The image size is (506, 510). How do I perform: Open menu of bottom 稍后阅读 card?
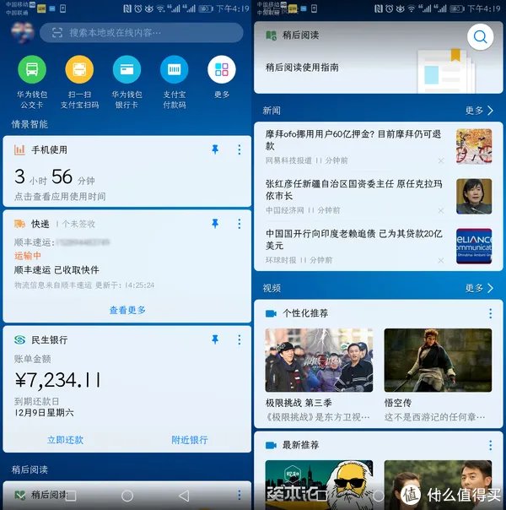tap(240, 495)
